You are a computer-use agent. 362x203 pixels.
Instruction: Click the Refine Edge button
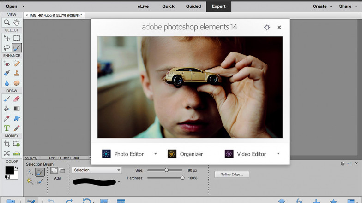click(232, 174)
